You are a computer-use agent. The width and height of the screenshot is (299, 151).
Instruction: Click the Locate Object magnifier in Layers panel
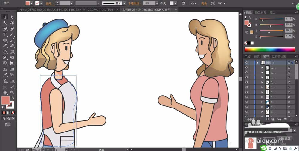coord(267,119)
